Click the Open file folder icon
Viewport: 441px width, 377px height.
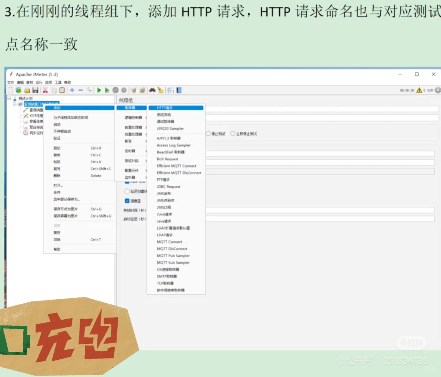pyautogui.click(x=27, y=90)
